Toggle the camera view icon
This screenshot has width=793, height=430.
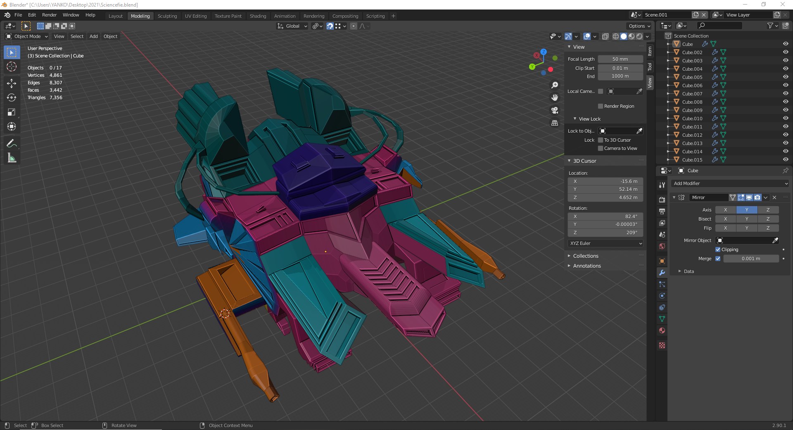(555, 110)
